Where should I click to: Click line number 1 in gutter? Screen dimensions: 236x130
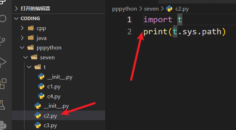(x=129, y=19)
